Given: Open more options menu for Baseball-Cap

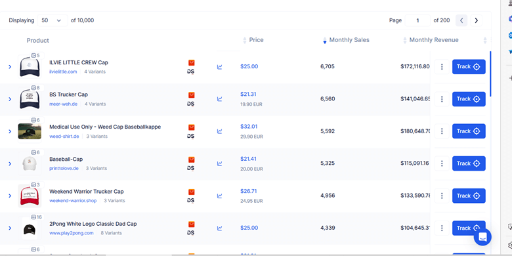Looking at the screenshot, I should click(442, 163).
